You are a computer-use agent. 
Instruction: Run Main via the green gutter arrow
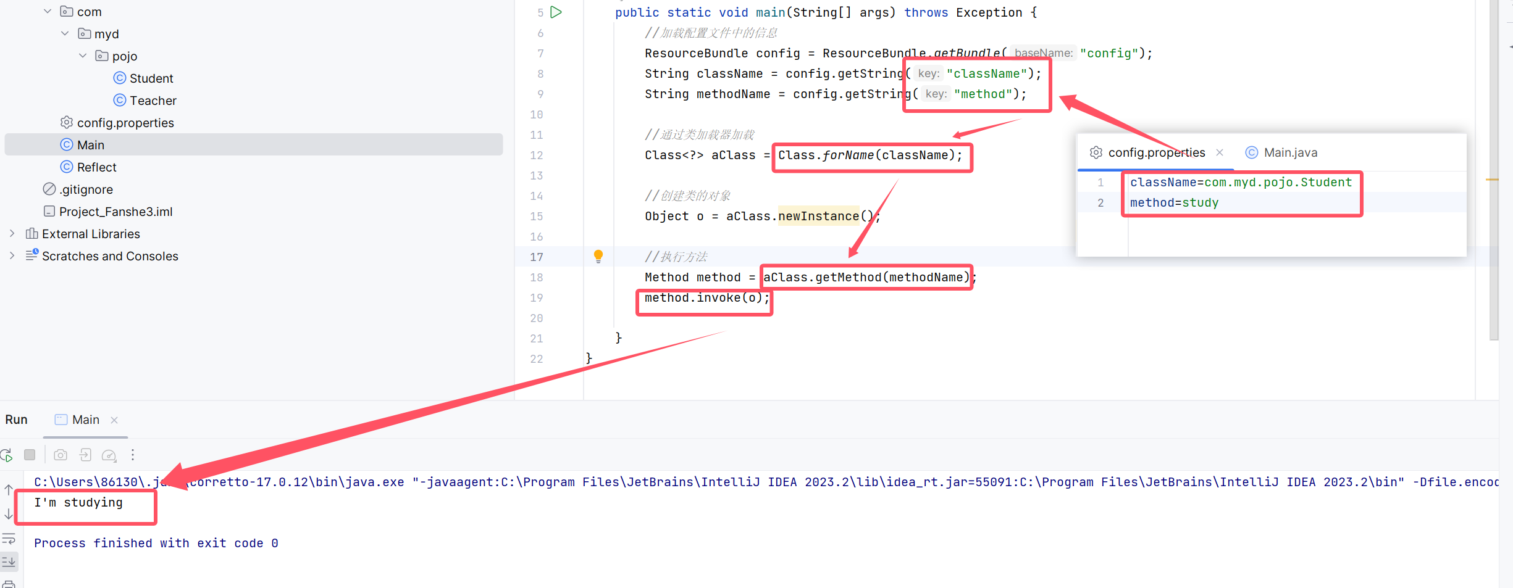[x=555, y=12]
